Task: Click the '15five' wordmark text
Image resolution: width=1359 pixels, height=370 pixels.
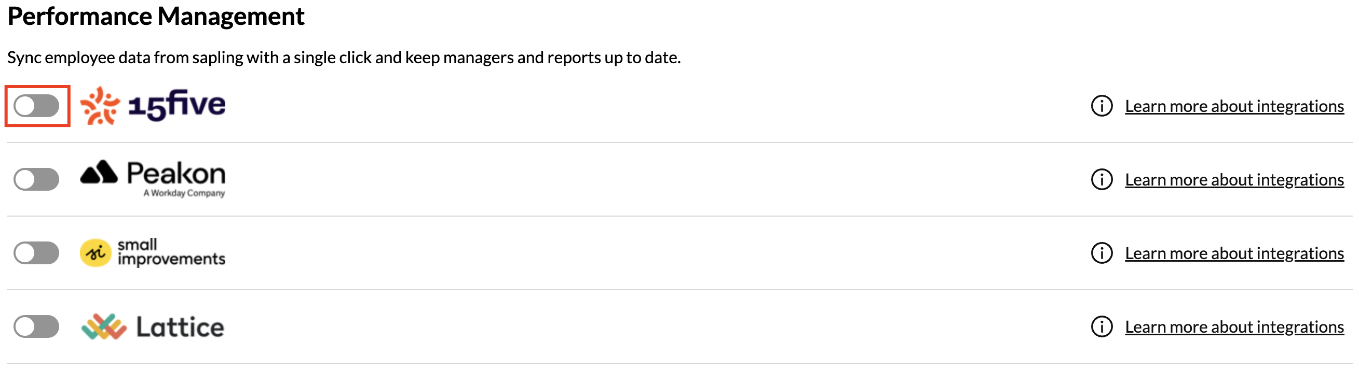Action: [176, 105]
